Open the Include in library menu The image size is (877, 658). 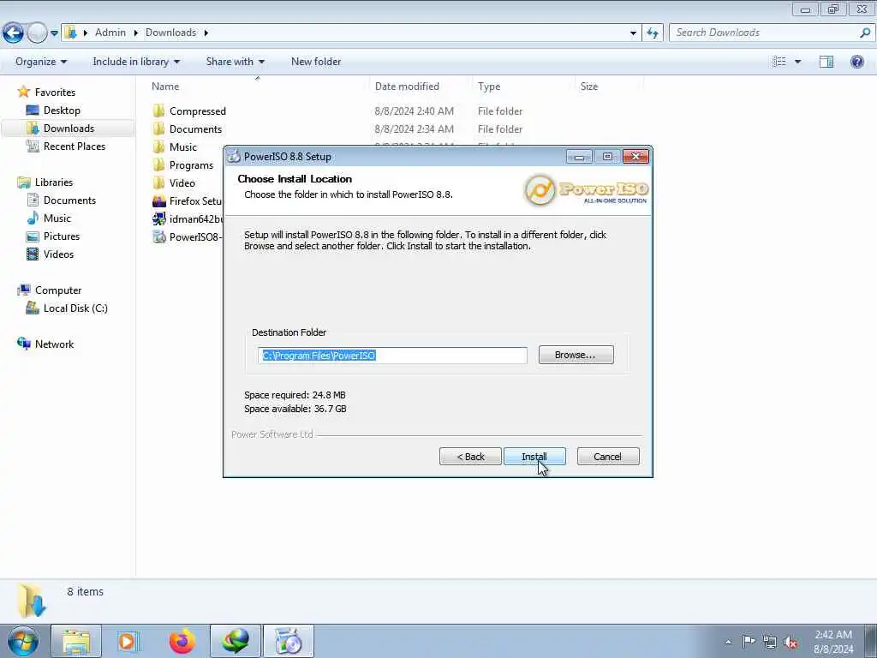[x=136, y=62]
